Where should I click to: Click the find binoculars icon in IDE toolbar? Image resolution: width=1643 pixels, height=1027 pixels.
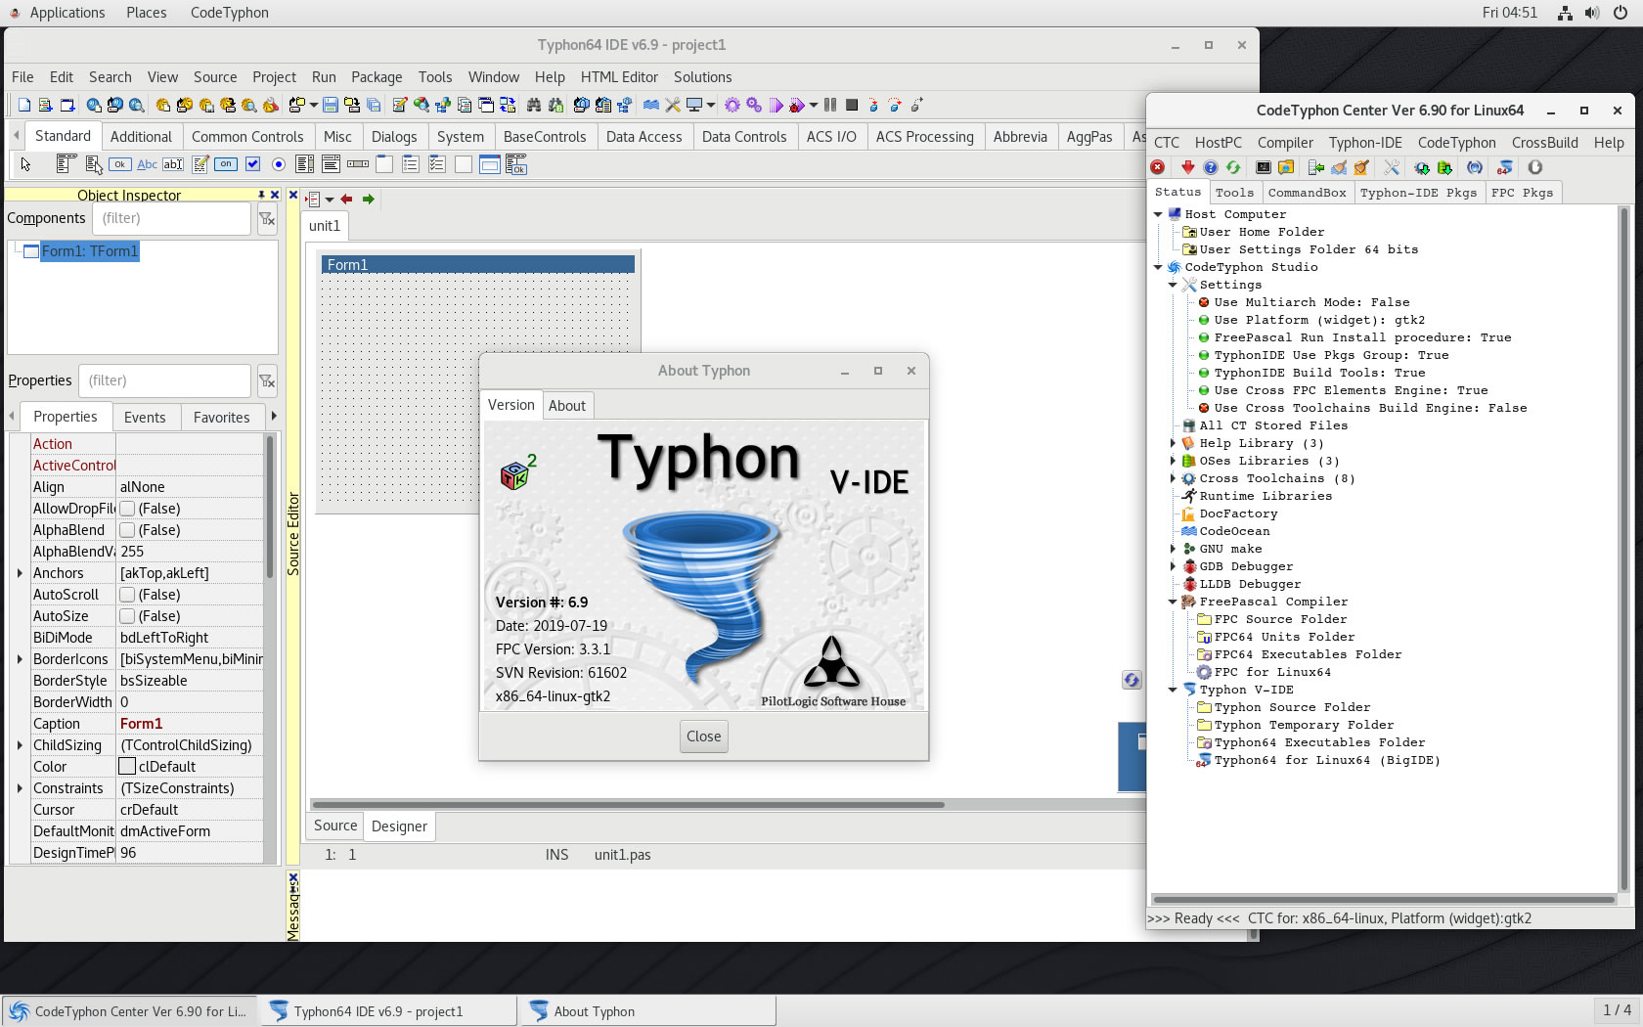pyautogui.click(x=534, y=105)
